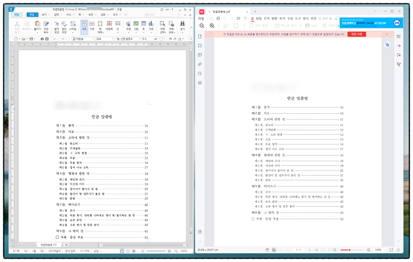Open the 편집 tab in Hangul
The width and height of the screenshot is (413, 262).
[x=31, y=15]
